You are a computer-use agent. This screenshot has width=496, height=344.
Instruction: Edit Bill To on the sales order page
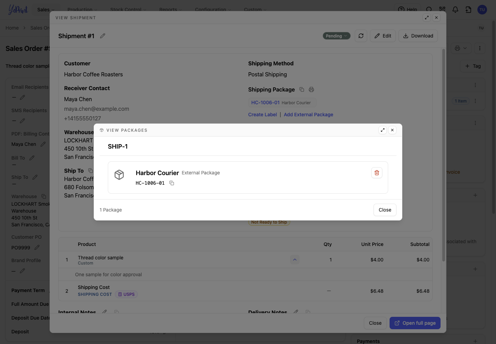(32, 158)
